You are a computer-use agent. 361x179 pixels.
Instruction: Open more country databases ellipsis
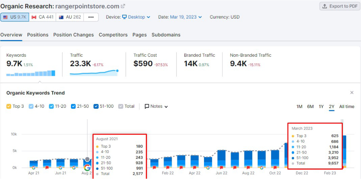point(91,17)
